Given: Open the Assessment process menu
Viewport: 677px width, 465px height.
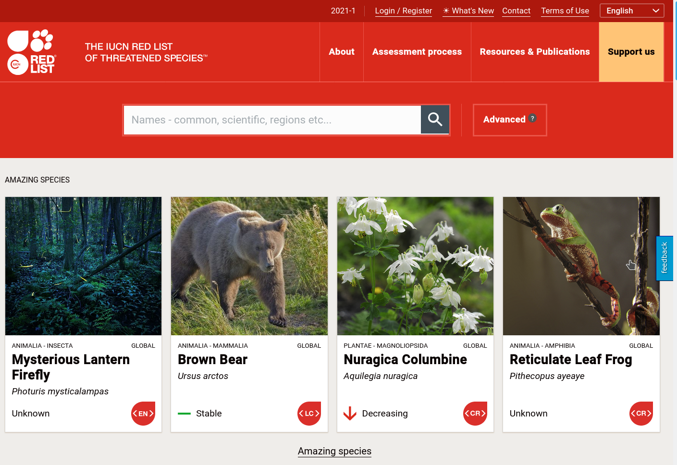Looking at the screenshot, I should click(417, 52).
